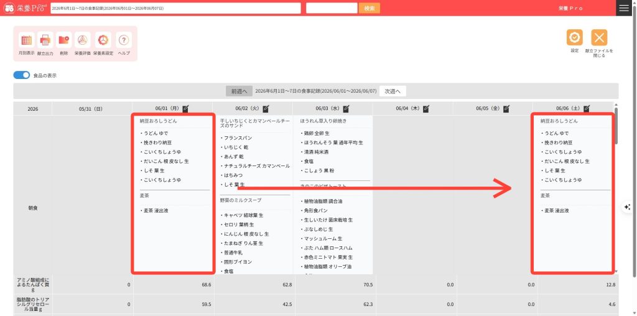637x316 pixels.
Task: Click the 朝食 row header
Action: pos(33,208)
